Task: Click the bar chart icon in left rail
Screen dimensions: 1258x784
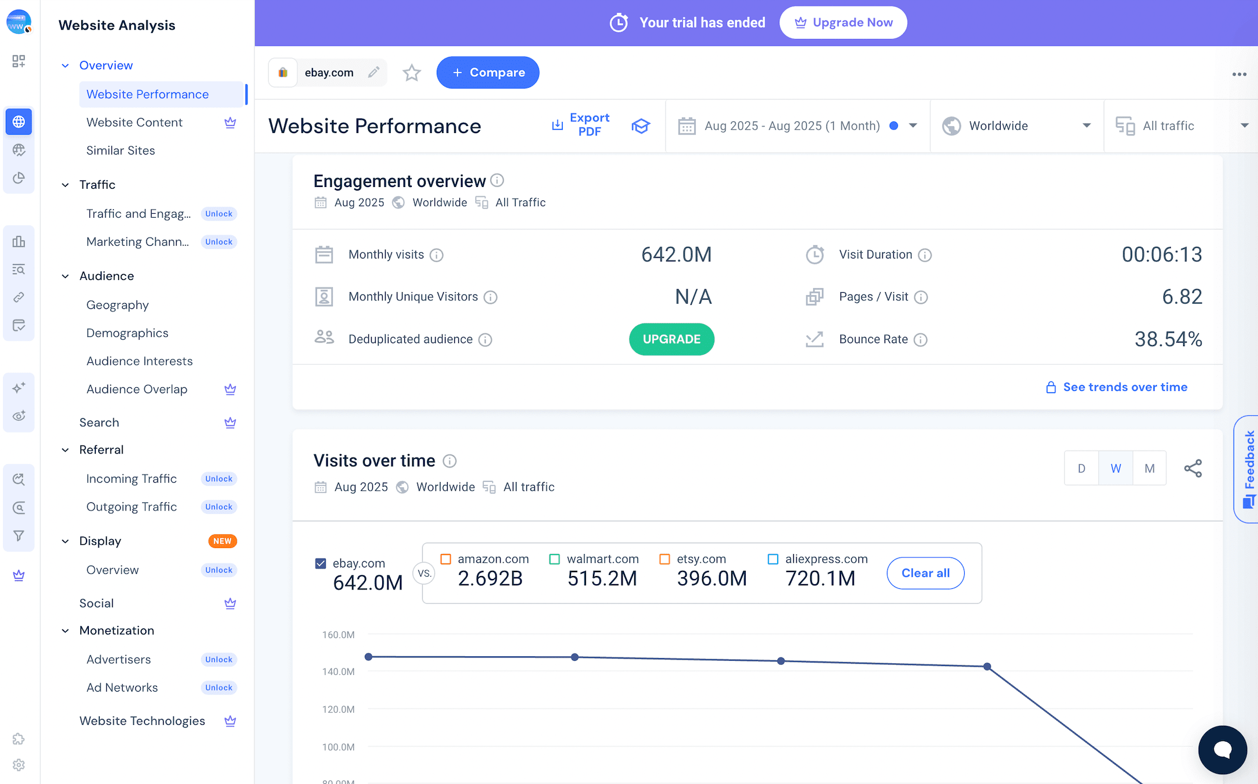Action: pyautogui.click(x=19, y=242)
